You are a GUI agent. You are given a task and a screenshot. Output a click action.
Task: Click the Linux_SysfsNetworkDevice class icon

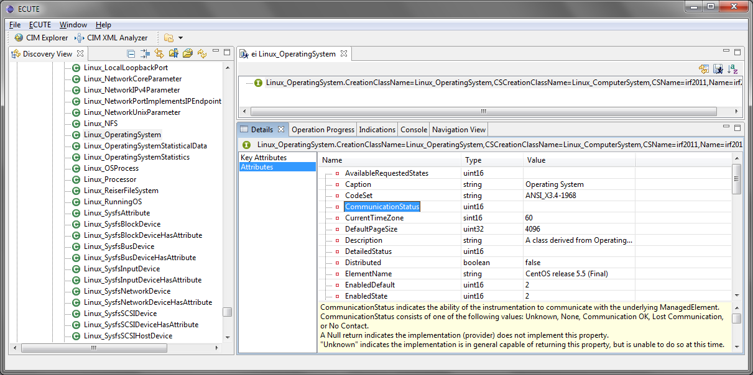pos(76,291)
